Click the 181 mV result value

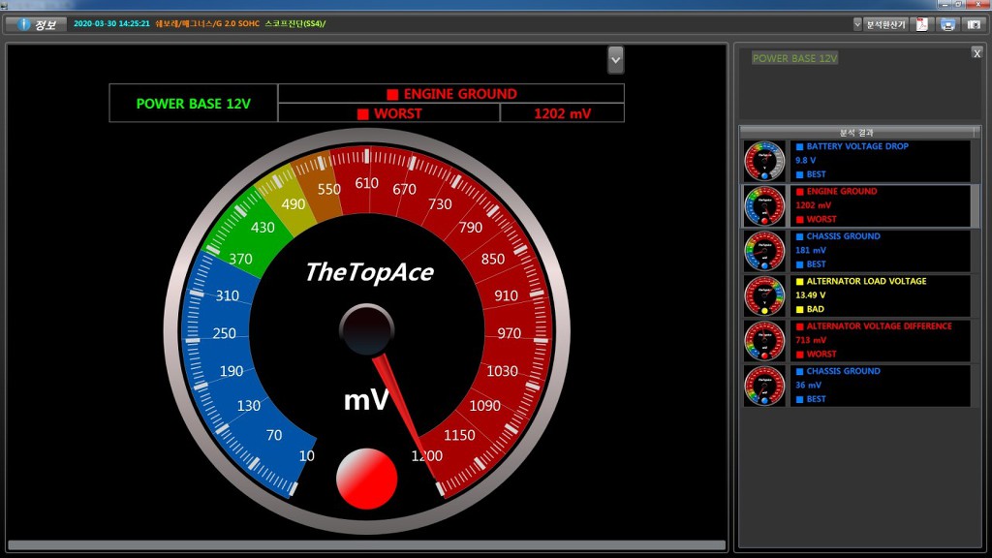811,250
